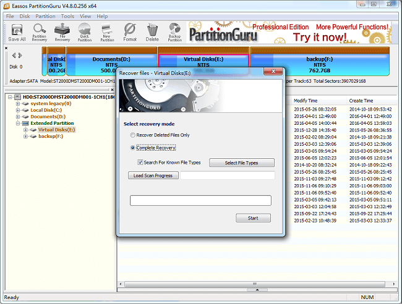The image size is (402, 304).
Task: Uncheck Search For Known File Types
Action: pos(140,162)
